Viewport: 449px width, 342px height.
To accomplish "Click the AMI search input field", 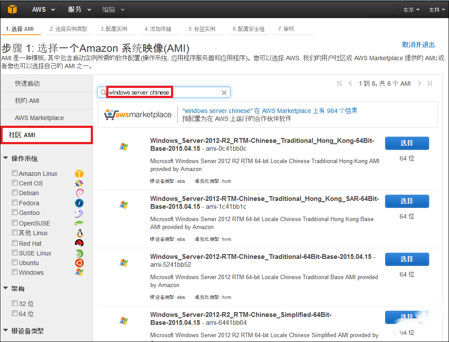I will pos(164,92).
